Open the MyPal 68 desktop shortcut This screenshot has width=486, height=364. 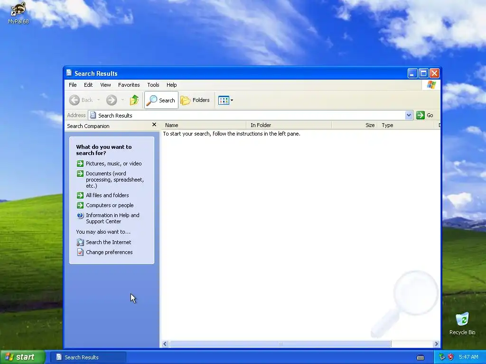click(18, 13)
